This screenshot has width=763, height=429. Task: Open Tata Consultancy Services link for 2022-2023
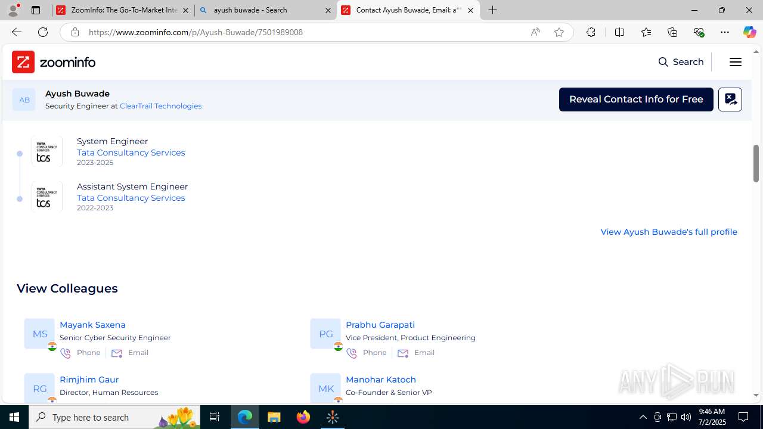pos(131,198)
